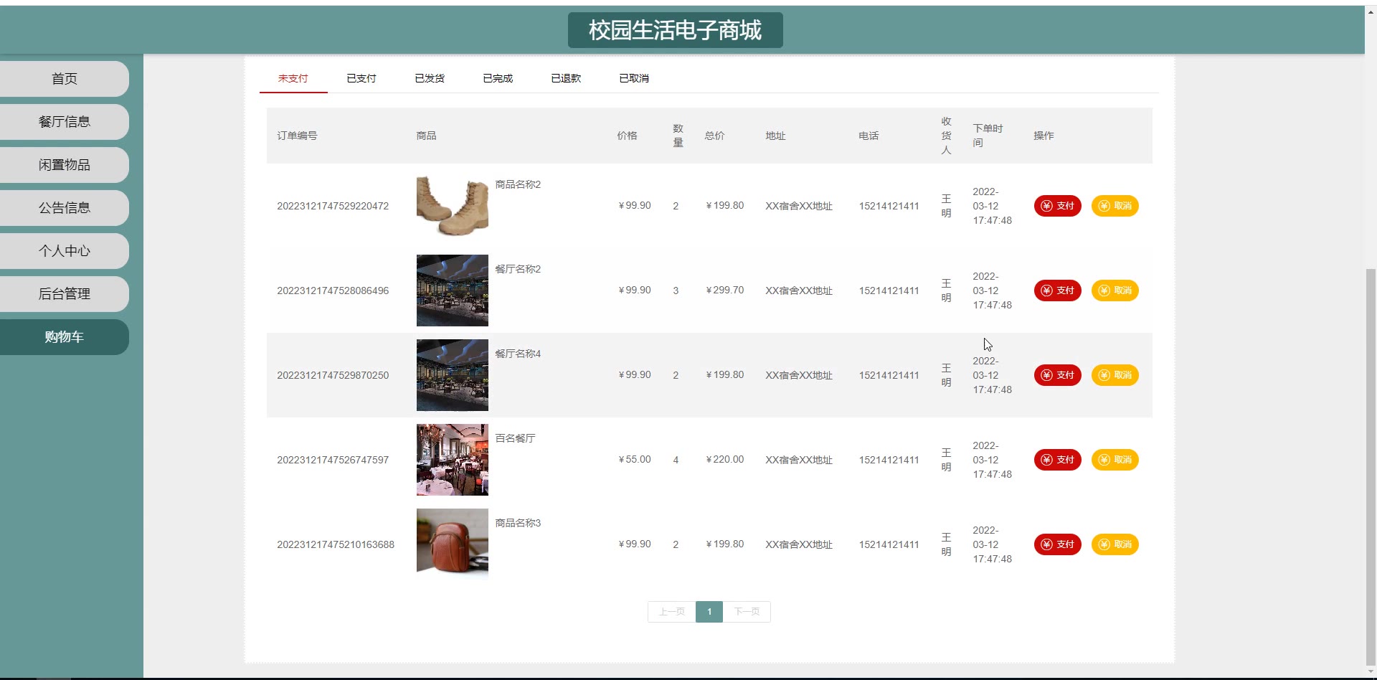Go to previous page 上一页

[672, 612]
